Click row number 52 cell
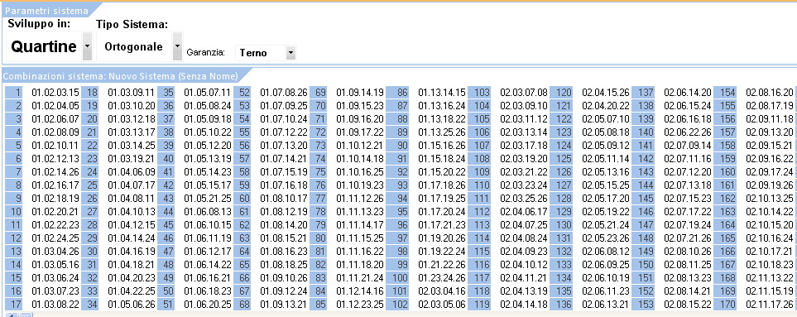 click(x=242, y=93)
